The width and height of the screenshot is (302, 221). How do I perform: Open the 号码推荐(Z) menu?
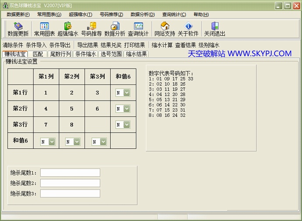click(111, 14)
